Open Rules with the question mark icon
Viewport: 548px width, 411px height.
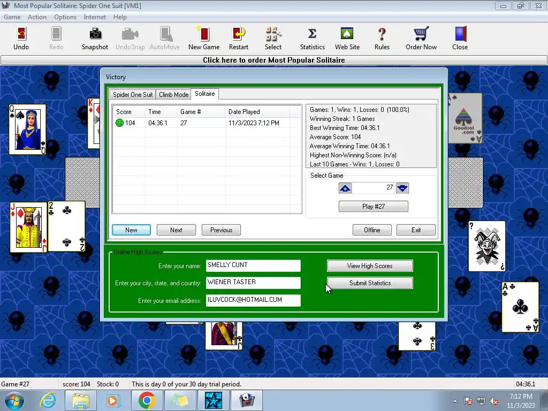pos(382,38)
